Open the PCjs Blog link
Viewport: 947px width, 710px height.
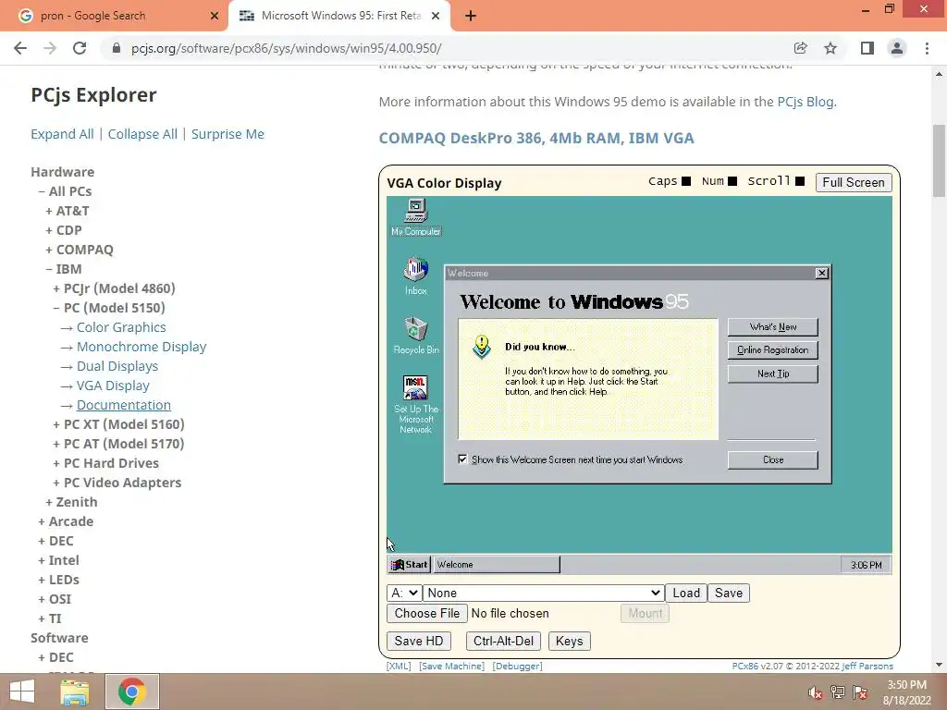806,102
